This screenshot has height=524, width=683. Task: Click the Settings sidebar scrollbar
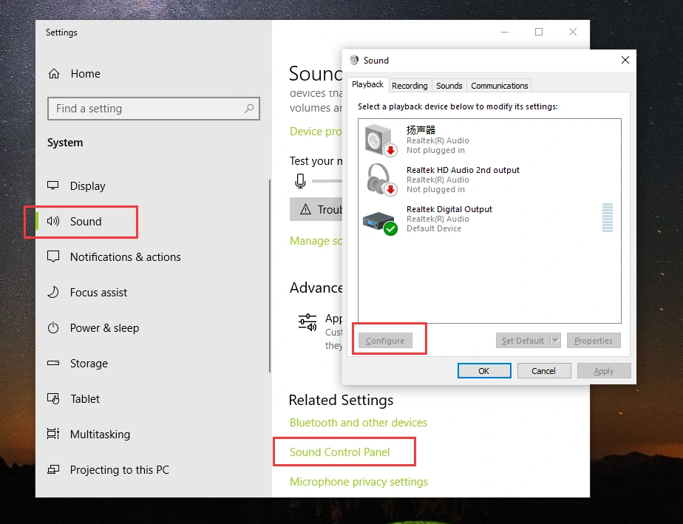(x=270, y=276)
